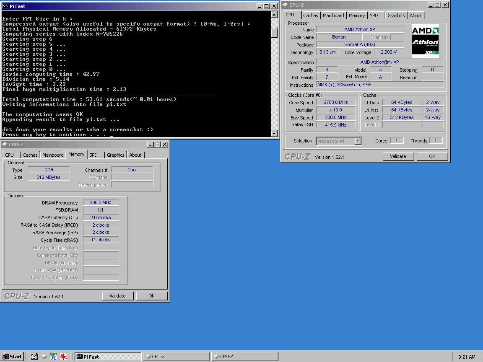Open the Mainboard tab in the processor CPU-Z window
The width and height of the screenshot is (483, 362).
click(333, 16)
